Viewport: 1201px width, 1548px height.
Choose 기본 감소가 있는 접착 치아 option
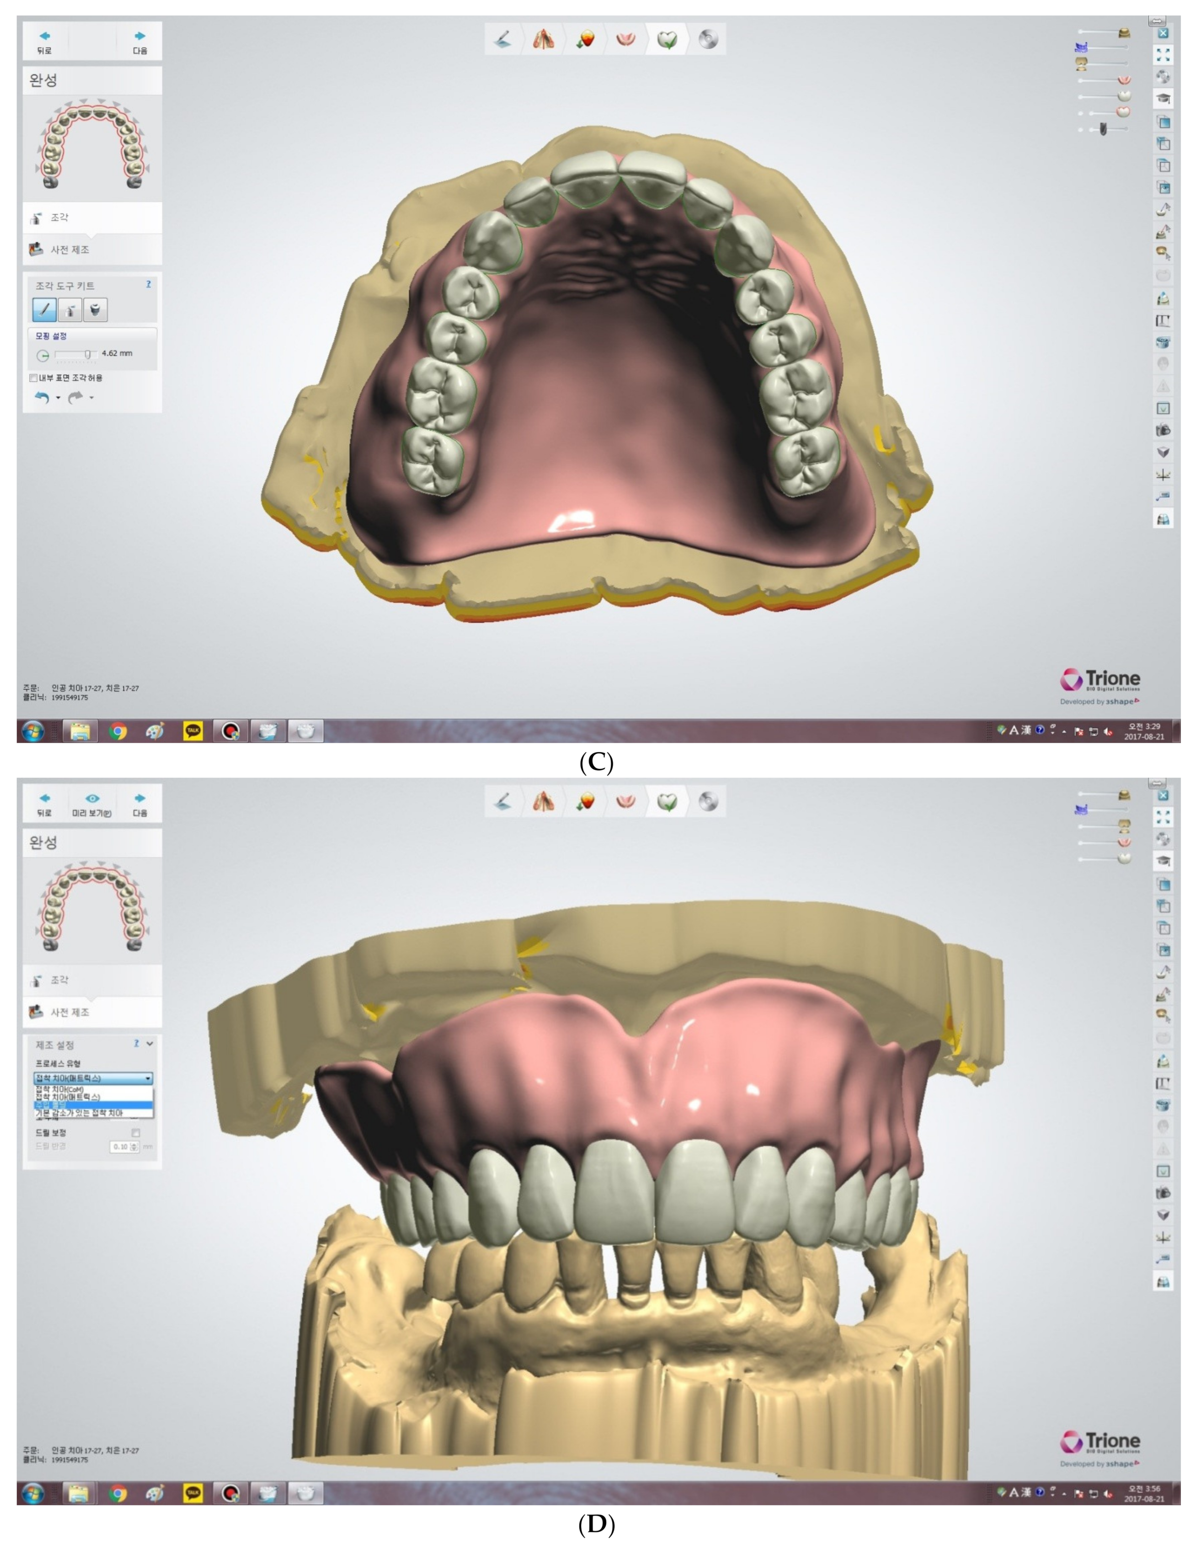tap(93, 1114)
